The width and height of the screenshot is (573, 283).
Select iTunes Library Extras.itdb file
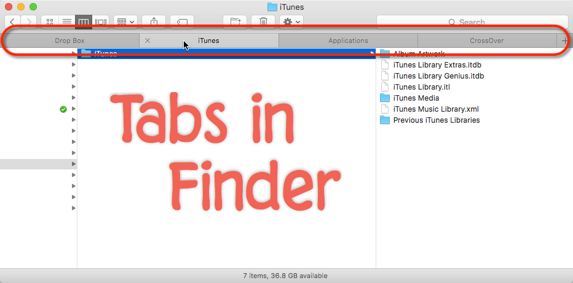pyautogui.click(x=437, y=65)
